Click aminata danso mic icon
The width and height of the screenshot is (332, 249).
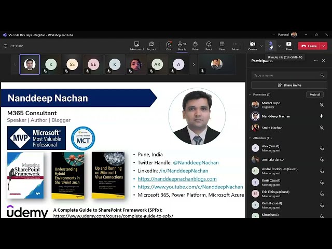tap(322, 159)
